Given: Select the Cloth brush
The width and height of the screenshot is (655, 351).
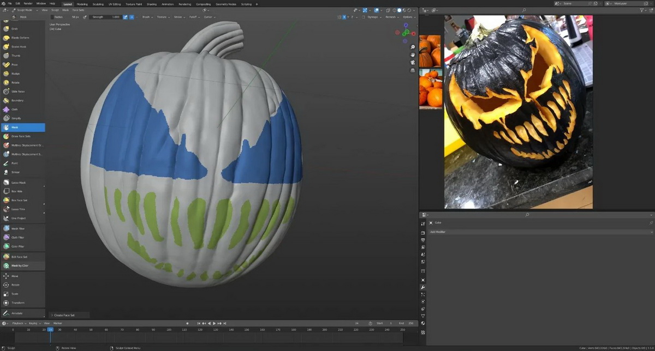Looking at the screenshot, I should pos(22,109).
